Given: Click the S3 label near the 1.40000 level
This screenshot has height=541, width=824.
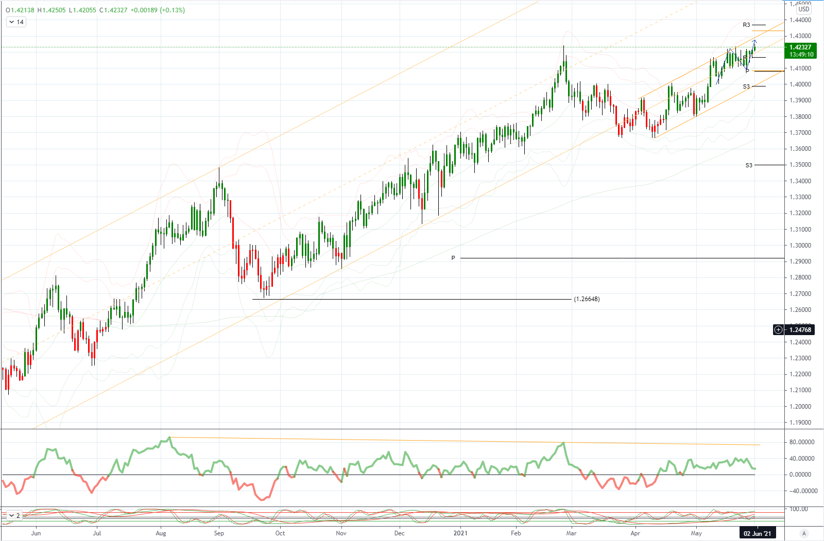Looking at the screenshot, I should (747, 86).
